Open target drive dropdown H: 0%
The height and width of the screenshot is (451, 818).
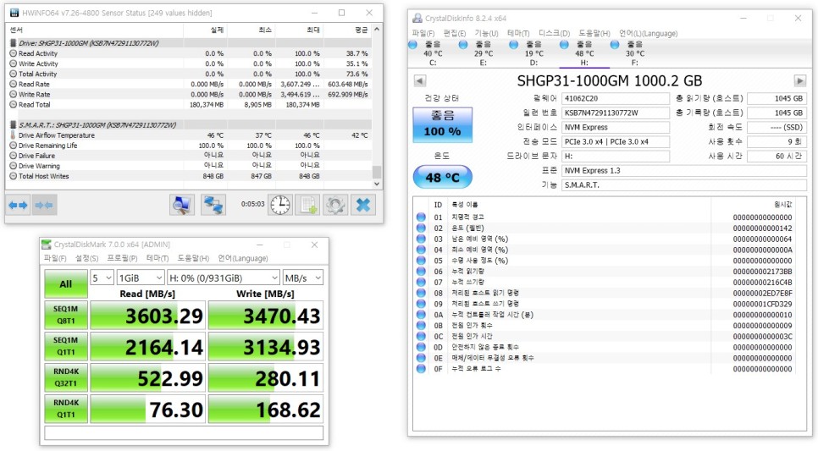click(224, 278)
